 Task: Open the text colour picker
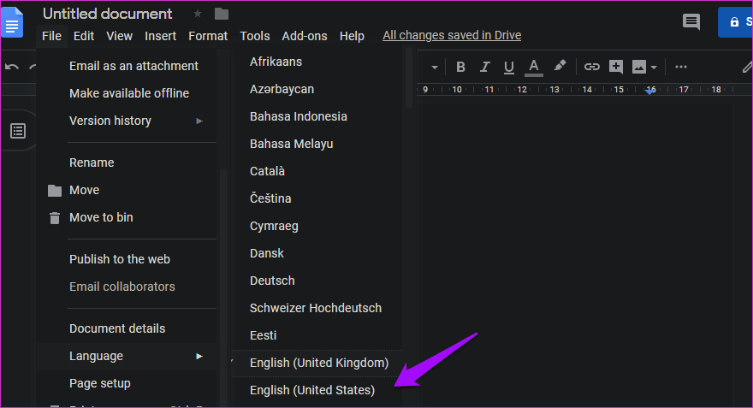click(x=534, y=68)
